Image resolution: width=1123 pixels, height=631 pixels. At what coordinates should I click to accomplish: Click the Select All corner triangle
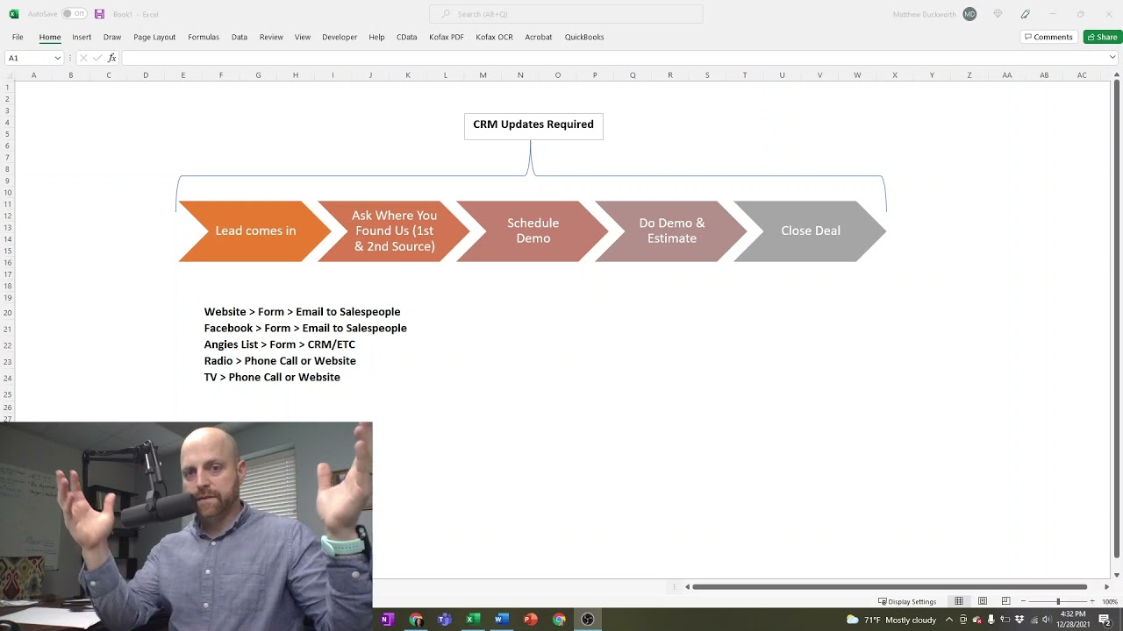coord(8,75)
